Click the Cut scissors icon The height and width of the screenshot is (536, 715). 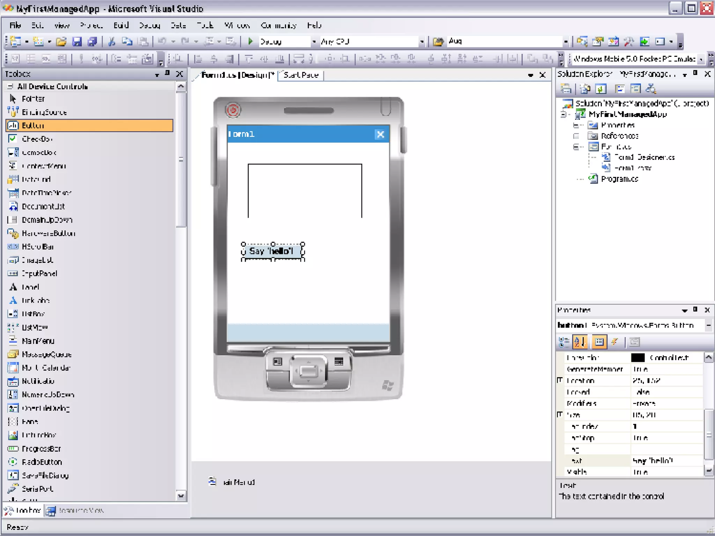[112, 42]
